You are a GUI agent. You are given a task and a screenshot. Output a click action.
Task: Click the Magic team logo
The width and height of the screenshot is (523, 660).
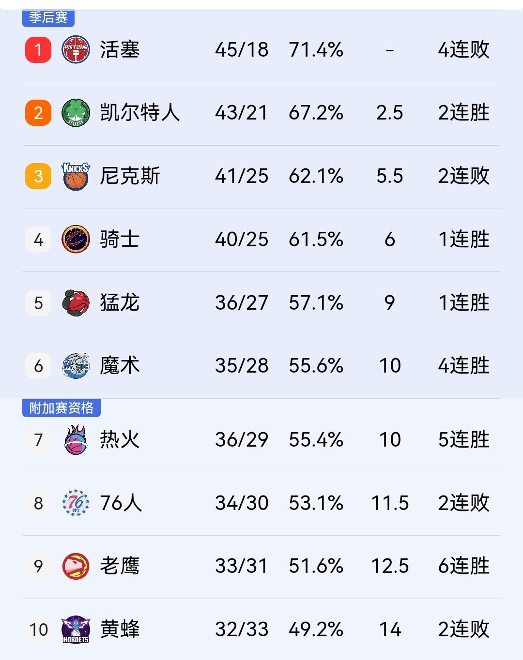75,366
